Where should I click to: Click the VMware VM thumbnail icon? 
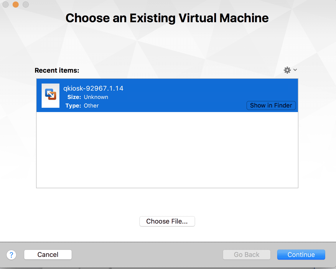coord(50,95)
